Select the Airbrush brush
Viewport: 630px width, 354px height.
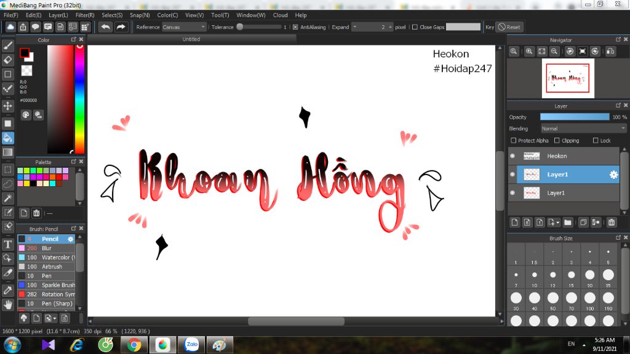pos(46,267)
